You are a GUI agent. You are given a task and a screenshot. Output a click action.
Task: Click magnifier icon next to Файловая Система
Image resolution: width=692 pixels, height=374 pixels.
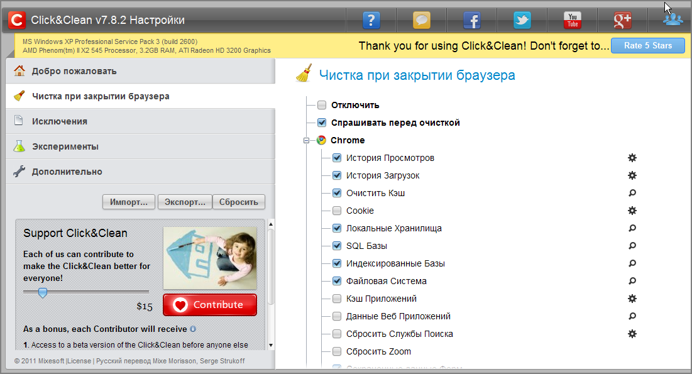point(632,281)
